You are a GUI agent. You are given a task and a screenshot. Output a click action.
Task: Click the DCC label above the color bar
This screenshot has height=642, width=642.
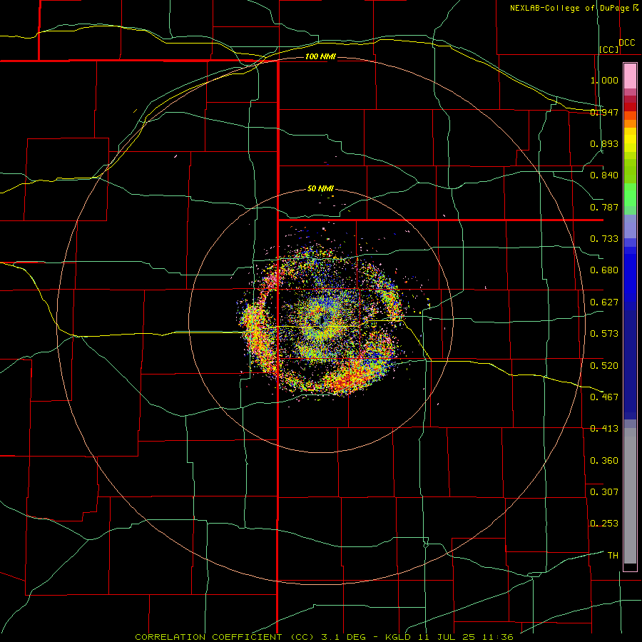[627, 43]
